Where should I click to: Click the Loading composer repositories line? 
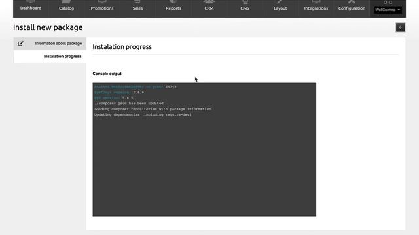153,109
